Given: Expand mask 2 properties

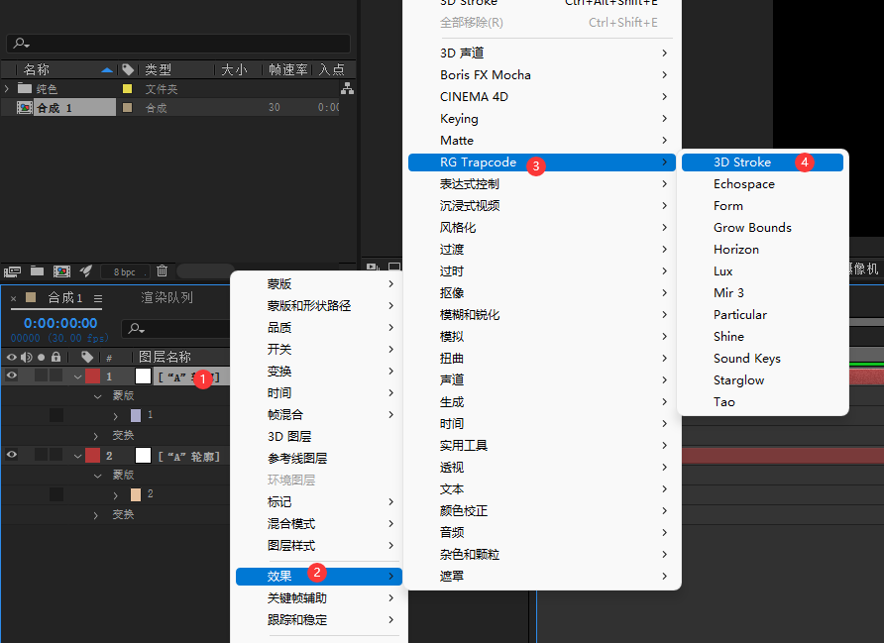Looking at the screenshot, I should pos(116,495).
